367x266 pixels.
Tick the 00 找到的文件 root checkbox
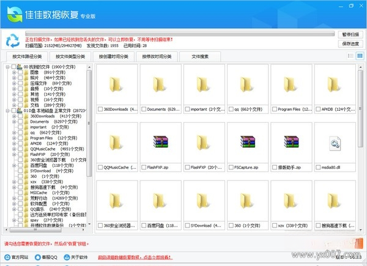14,67
